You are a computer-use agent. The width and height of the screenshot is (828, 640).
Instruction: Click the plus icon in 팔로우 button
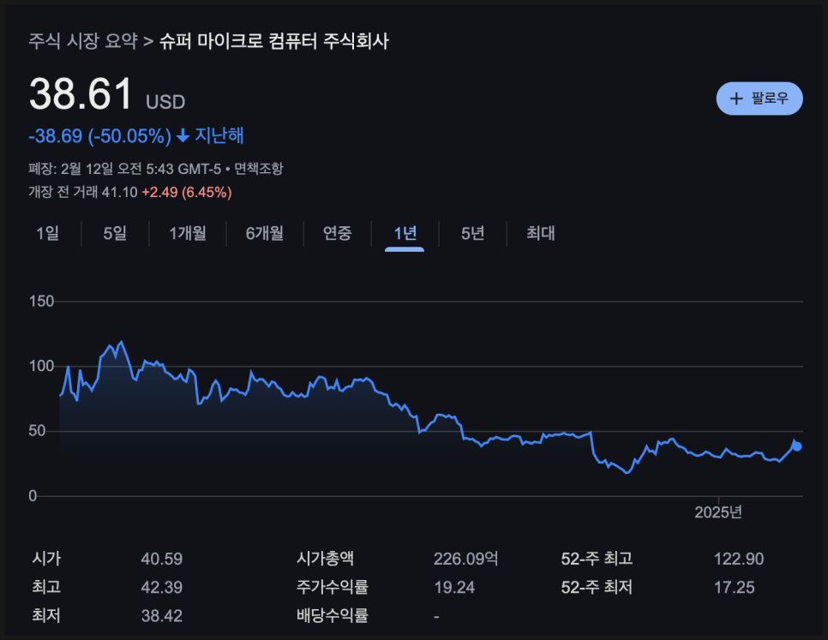pos(736,99)
